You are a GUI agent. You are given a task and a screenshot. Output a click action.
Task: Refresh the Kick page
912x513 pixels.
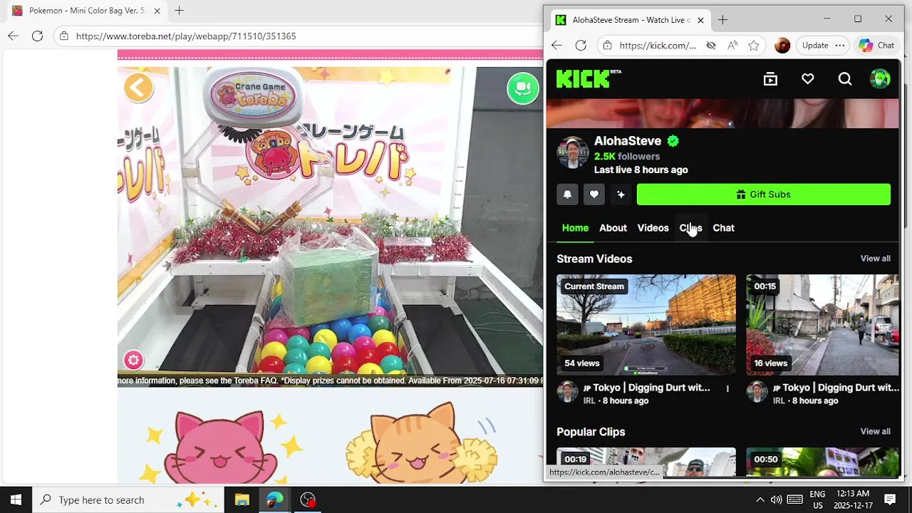click(x=581, y=45)
